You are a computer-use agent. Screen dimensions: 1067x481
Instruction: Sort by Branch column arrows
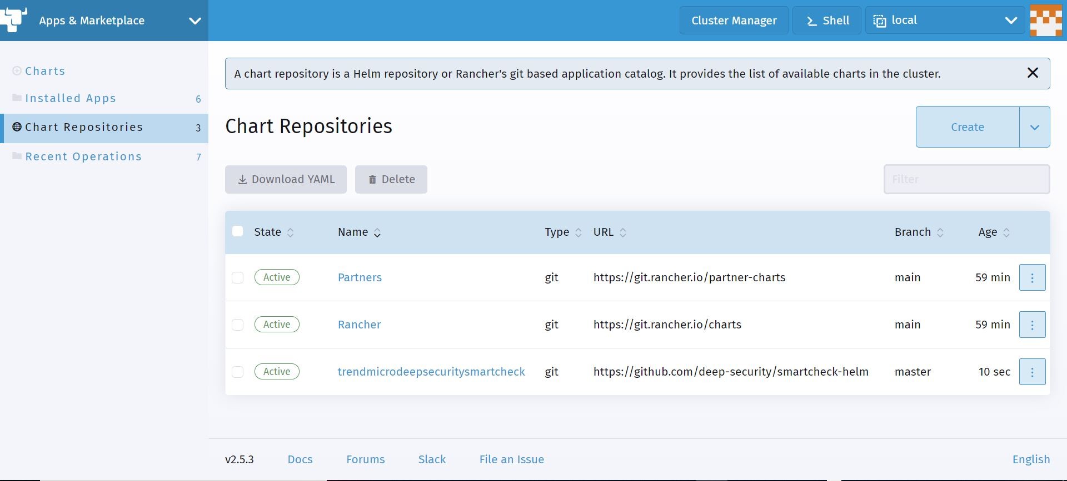coord(940,232)
